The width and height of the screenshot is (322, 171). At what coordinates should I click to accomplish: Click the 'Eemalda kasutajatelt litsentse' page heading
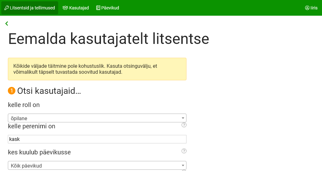coord(108,39)
